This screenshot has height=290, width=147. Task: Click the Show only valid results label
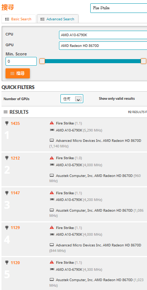[117, 99]
